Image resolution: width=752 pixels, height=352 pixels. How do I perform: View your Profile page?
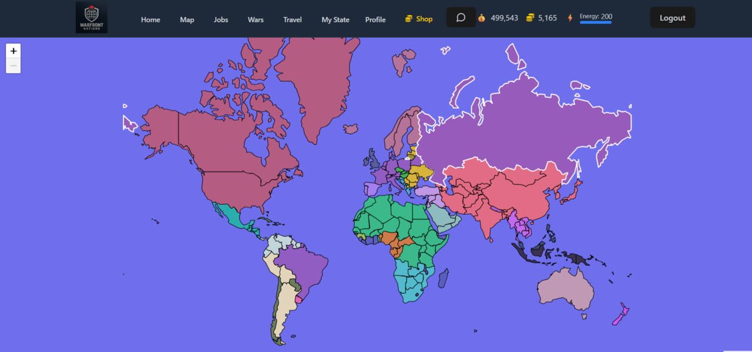point(375,19)
